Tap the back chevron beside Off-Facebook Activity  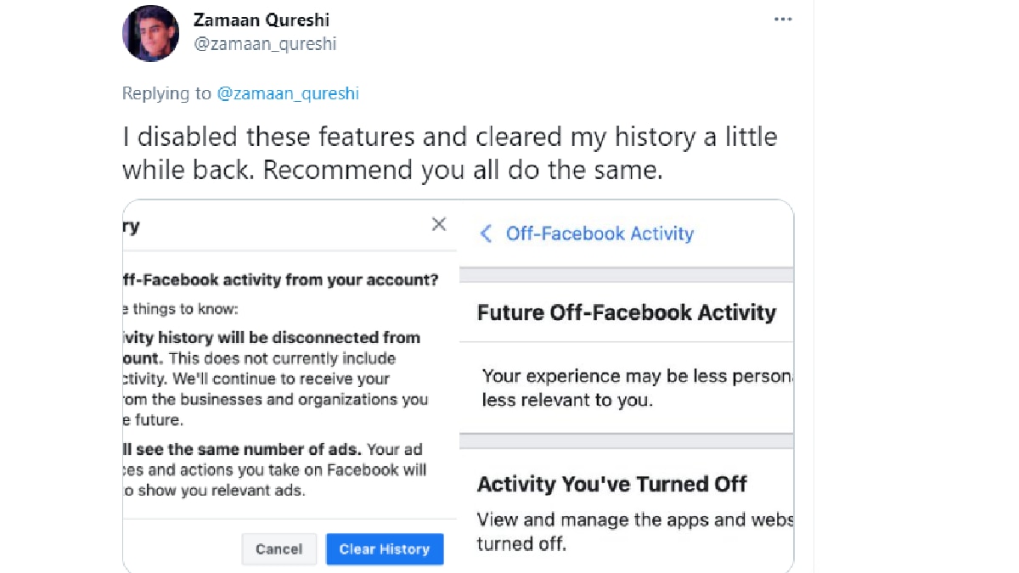tap(486, 234)
